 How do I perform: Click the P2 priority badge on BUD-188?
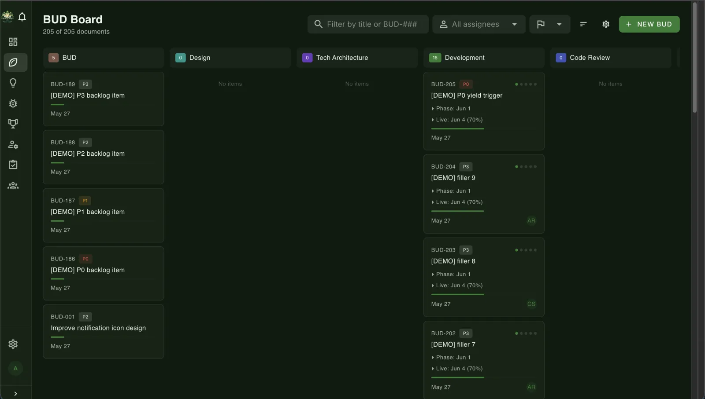point(85,143)
